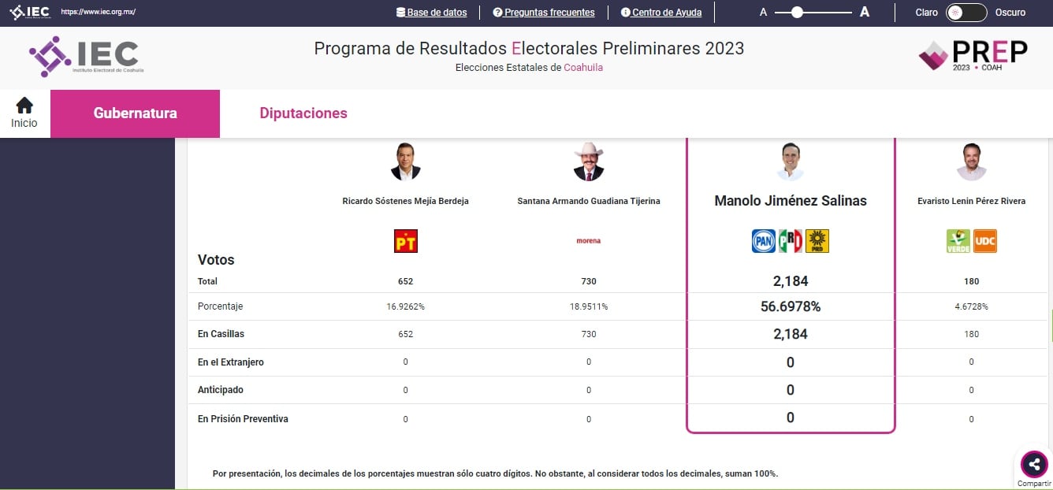Click the small A to decrease font size

(x=763, y=13)
